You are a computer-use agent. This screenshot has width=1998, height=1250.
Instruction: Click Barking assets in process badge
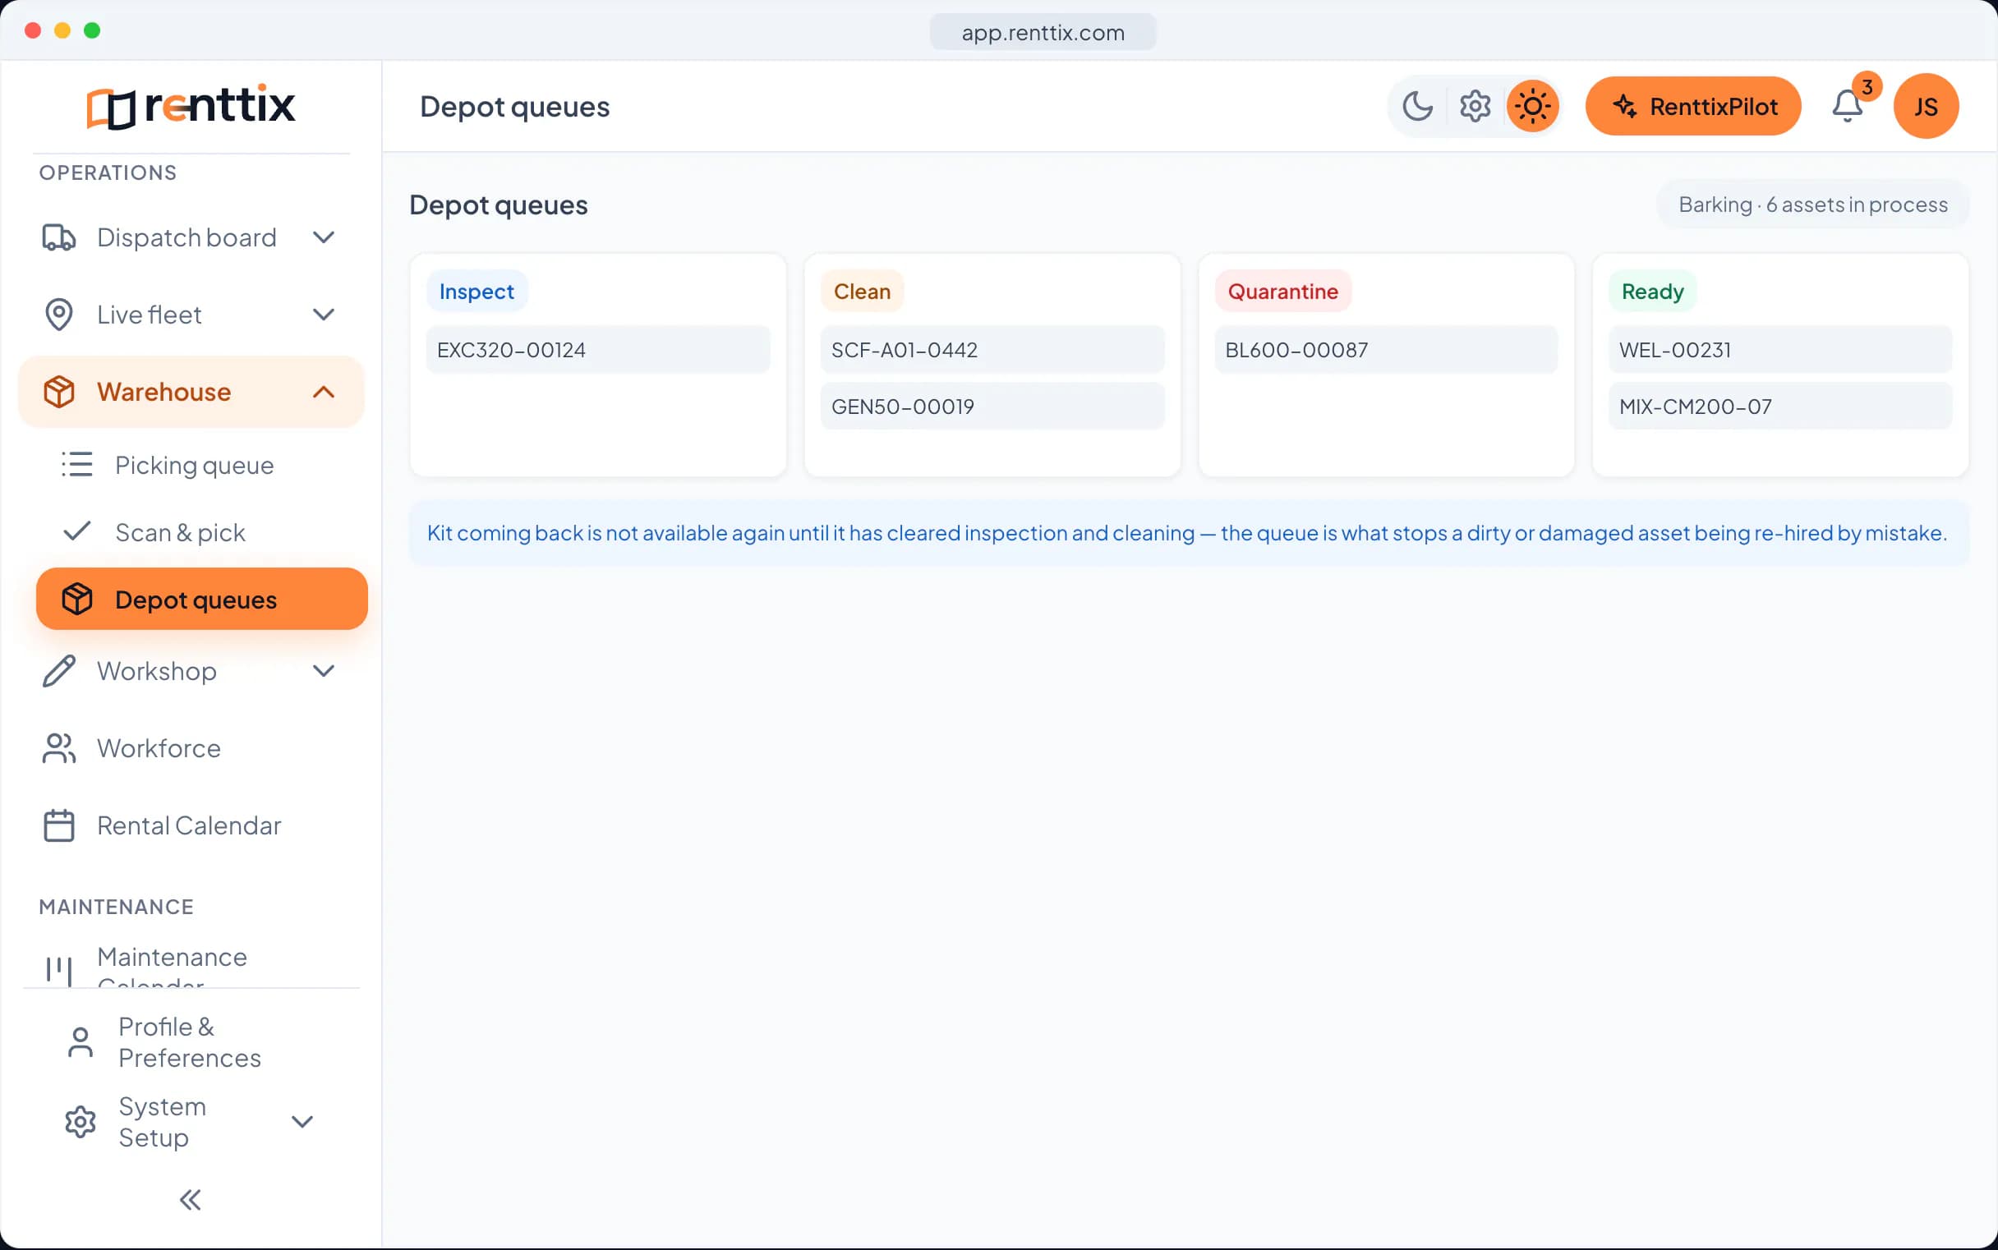[x=1813, y=205]
